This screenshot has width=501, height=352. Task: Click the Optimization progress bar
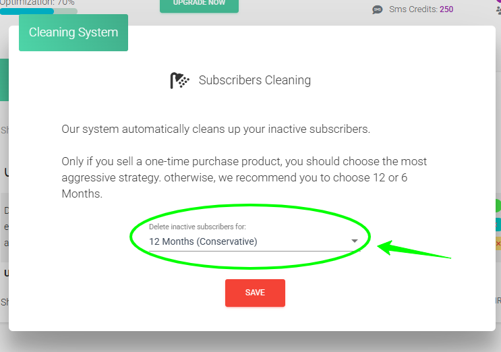38,11
